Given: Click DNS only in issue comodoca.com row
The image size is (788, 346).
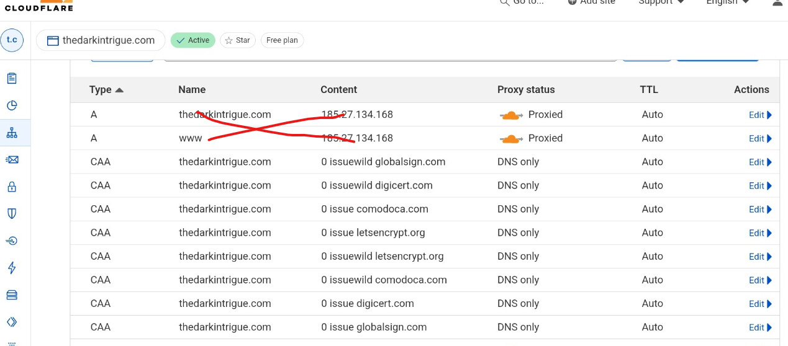Looking at the screenshot, I should pos(518,209).
